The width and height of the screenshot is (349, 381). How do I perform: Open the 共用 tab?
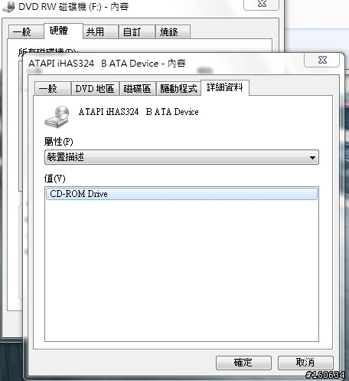pyautogui.click(x=100, y=32)
